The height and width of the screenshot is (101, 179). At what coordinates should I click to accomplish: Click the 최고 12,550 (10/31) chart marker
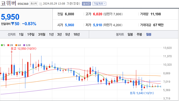pyautogui.click(x=24, y=49)
